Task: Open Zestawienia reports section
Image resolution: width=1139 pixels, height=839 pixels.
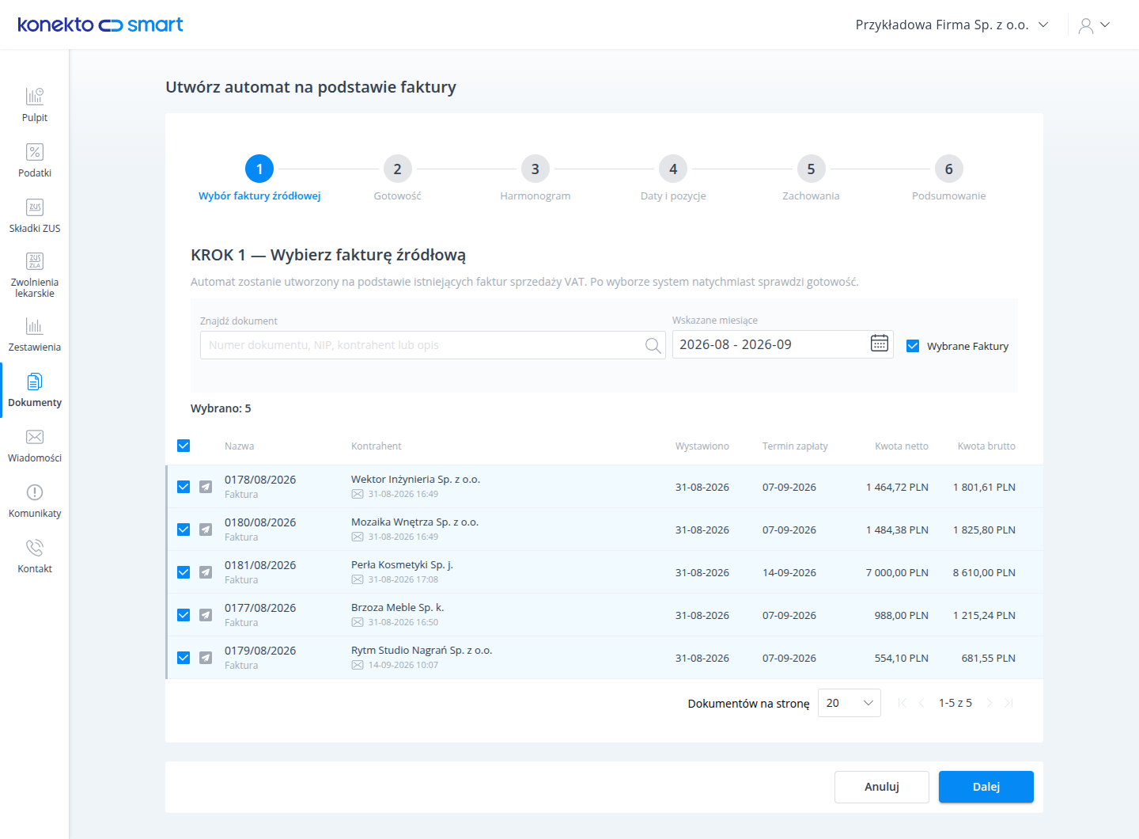Action: (35, 335)
